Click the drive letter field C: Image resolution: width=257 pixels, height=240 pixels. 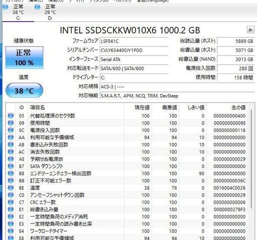click(x=134, y=77)
